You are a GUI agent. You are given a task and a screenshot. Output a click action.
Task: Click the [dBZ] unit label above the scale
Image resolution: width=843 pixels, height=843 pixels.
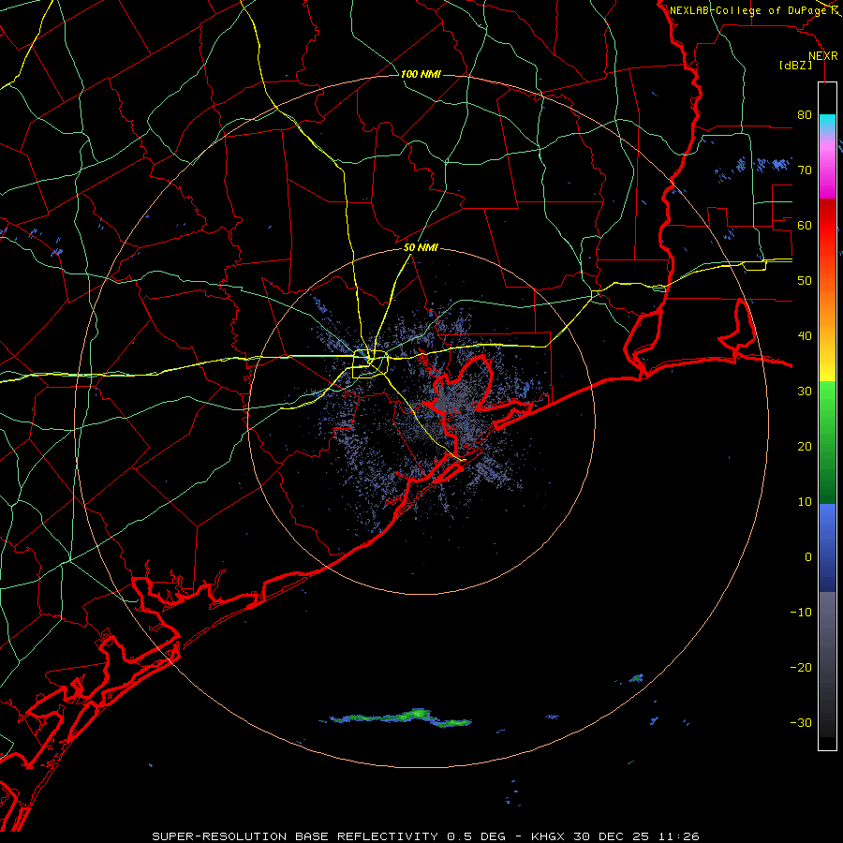pos(795,65)
